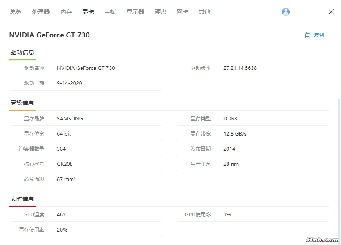Click the driver version value 27.21.14.5638

pos(240,68)
